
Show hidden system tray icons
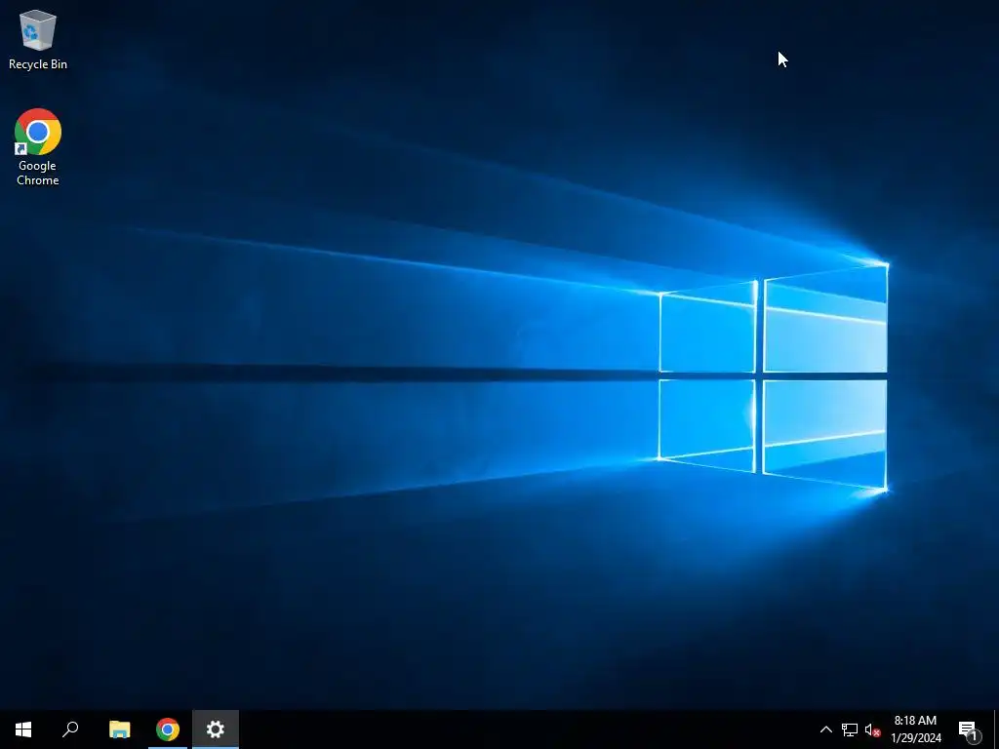point(825,729)
